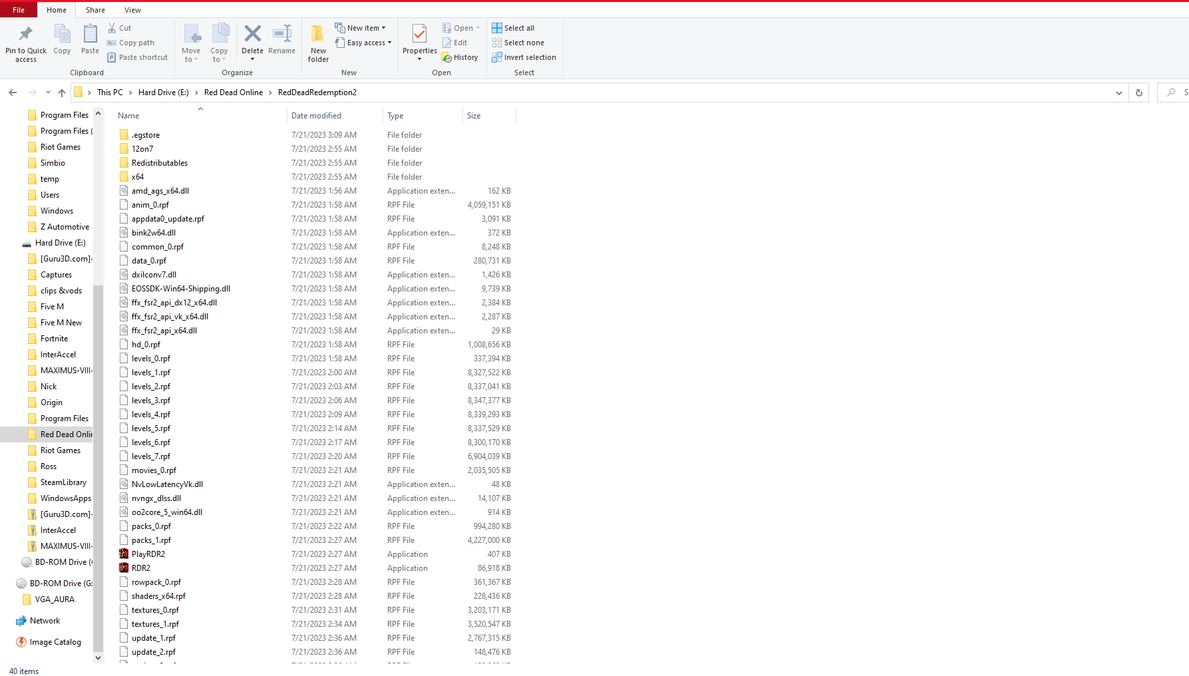The width and height of the screenshot is (1189, 676).
Task: Click navigation pane scroll up arrow
Action: pos(98,114)
